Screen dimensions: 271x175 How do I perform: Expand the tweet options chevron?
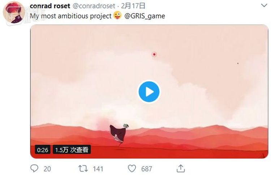264,5
